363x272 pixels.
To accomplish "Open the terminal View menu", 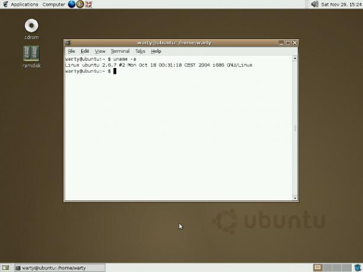I will pos(100,51).
